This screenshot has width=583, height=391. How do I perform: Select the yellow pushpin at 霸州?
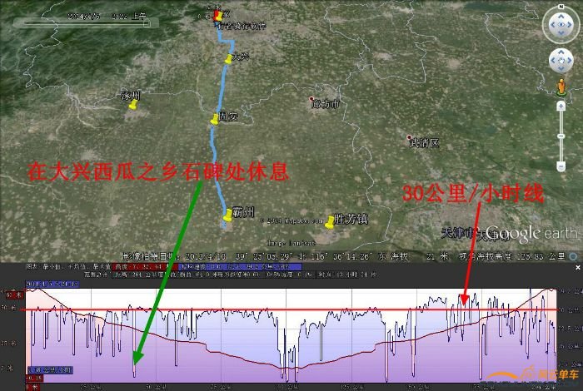click(x=227, y=216)
